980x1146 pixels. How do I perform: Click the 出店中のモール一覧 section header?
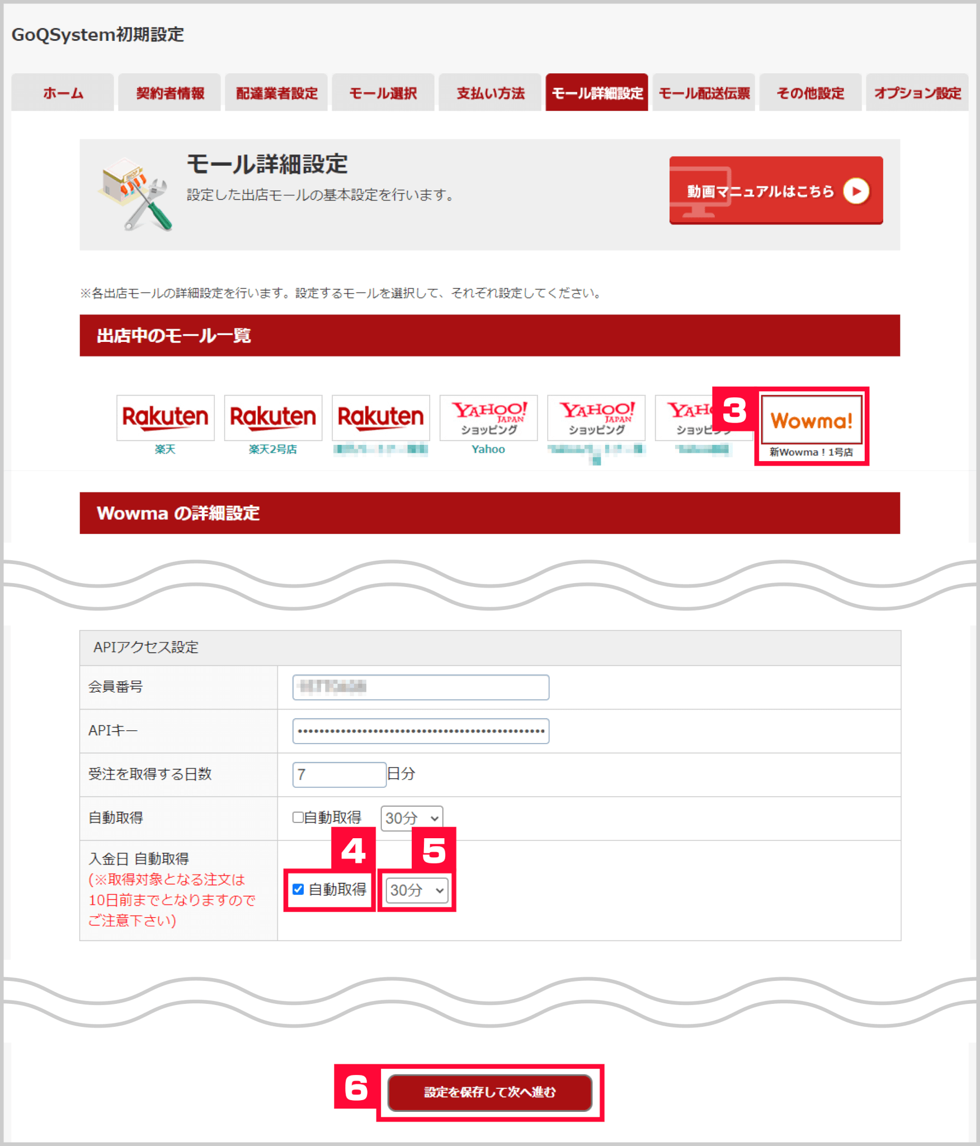pos(490,335)
